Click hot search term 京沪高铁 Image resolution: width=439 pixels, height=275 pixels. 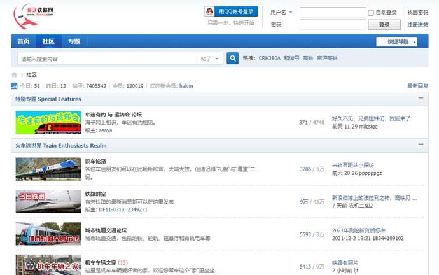point(327,59)
